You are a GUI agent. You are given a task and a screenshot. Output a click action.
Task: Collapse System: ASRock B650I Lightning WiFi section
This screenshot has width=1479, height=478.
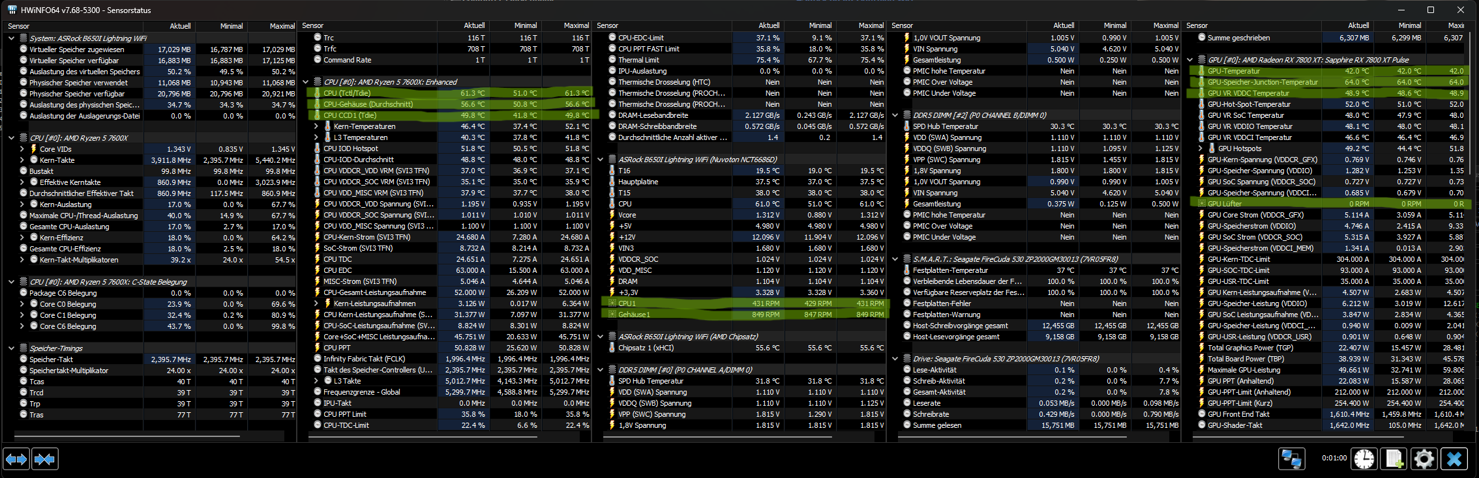[11, 38]
